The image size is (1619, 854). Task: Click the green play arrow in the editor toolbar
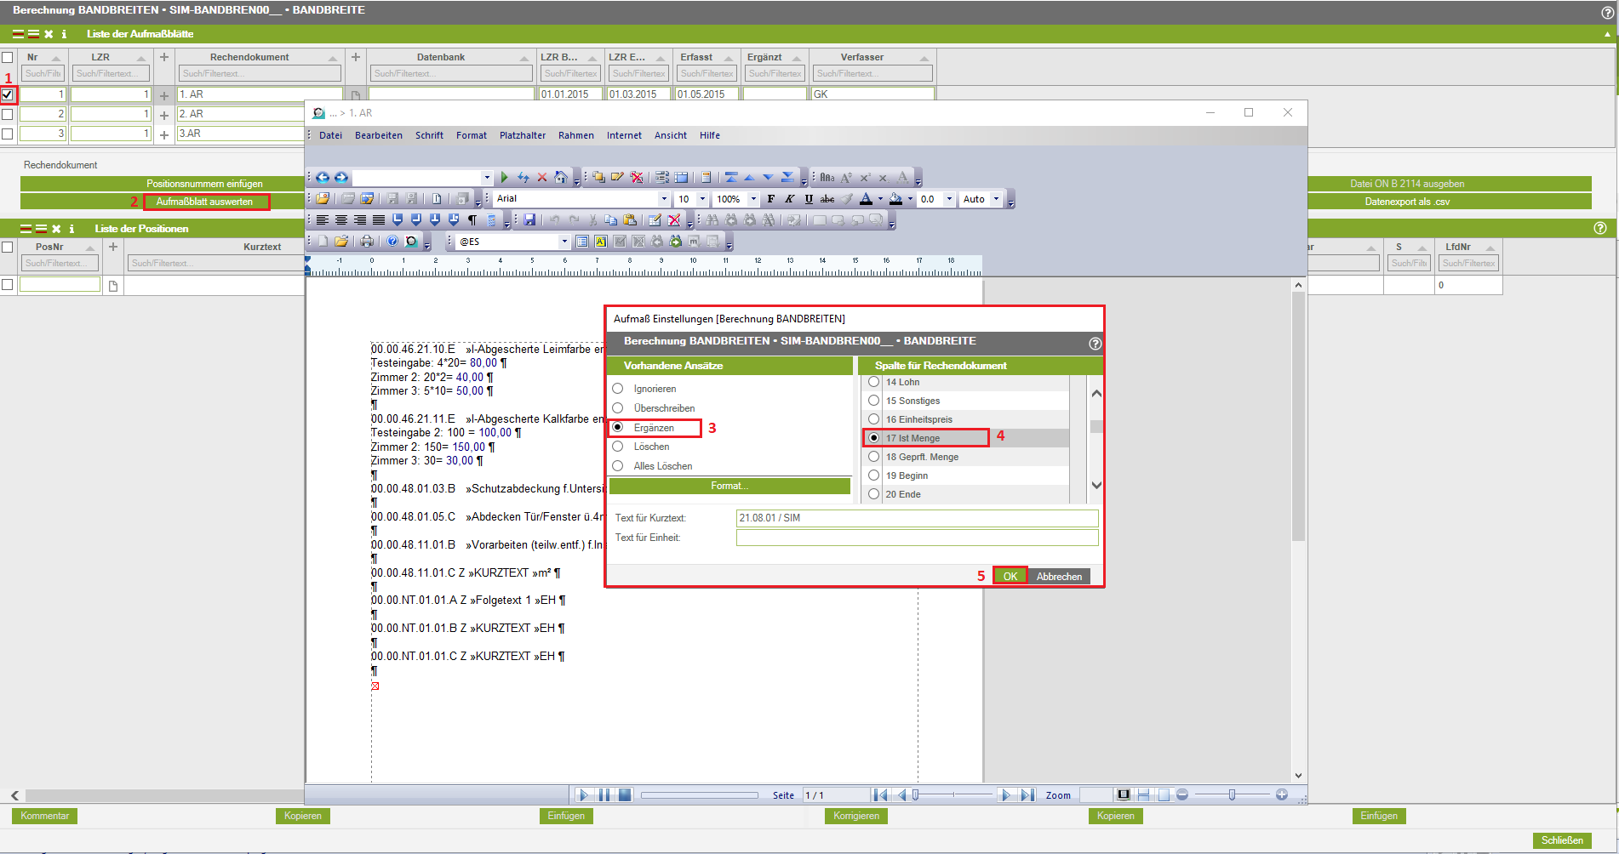pos(505,177)
